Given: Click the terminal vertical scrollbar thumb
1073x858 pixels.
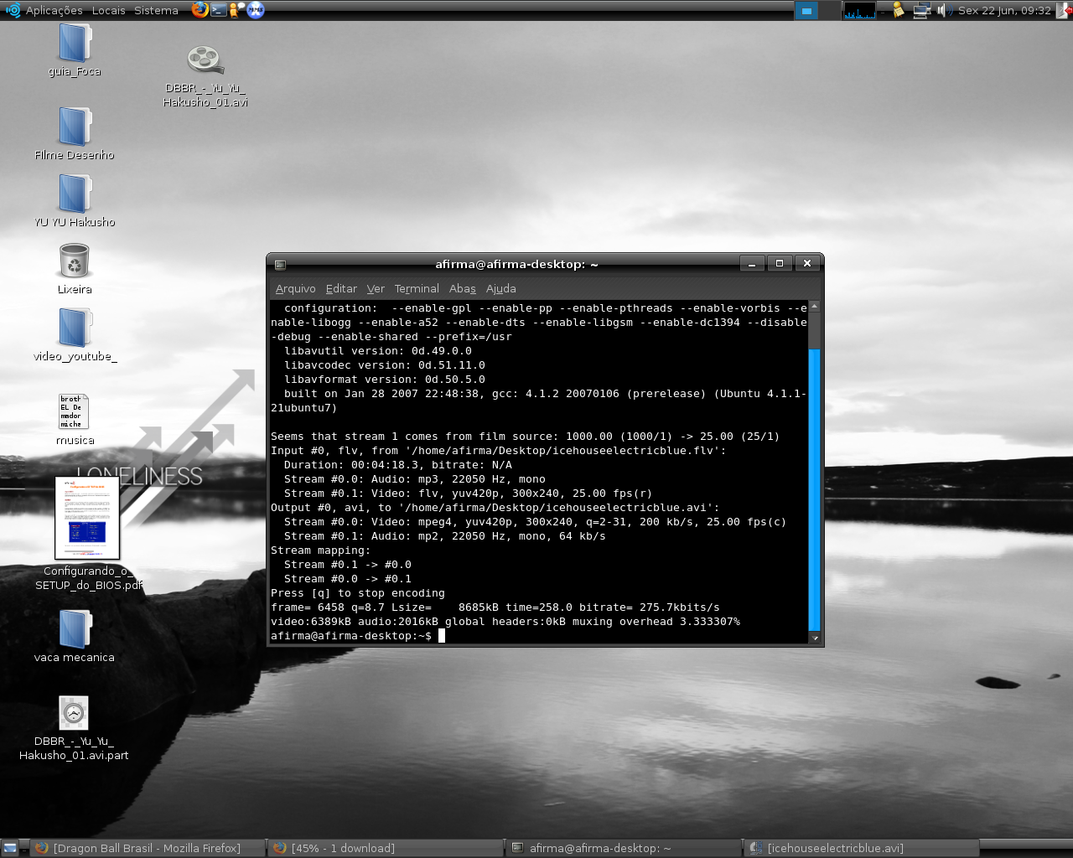Looking at the screenshot, I should pyautogui.click(x=814, y=488).
